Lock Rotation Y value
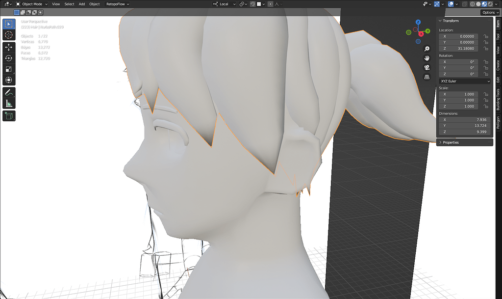The width and height of the screenshot is (502, 299). 486,68
